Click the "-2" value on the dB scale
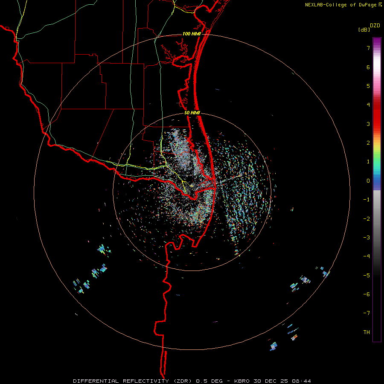 367,219
